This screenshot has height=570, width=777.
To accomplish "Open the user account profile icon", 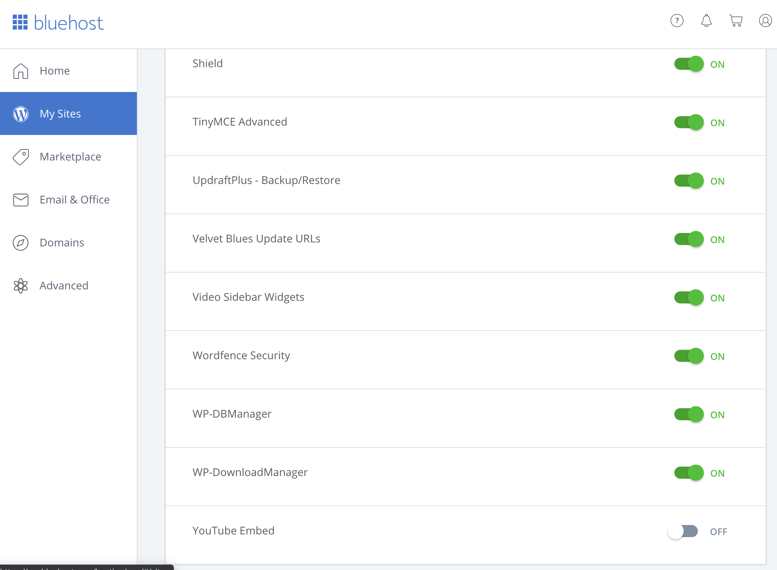I will click(765, 21).
